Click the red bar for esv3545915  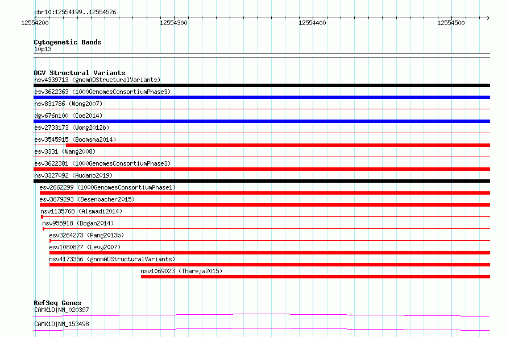click(278, 145)
